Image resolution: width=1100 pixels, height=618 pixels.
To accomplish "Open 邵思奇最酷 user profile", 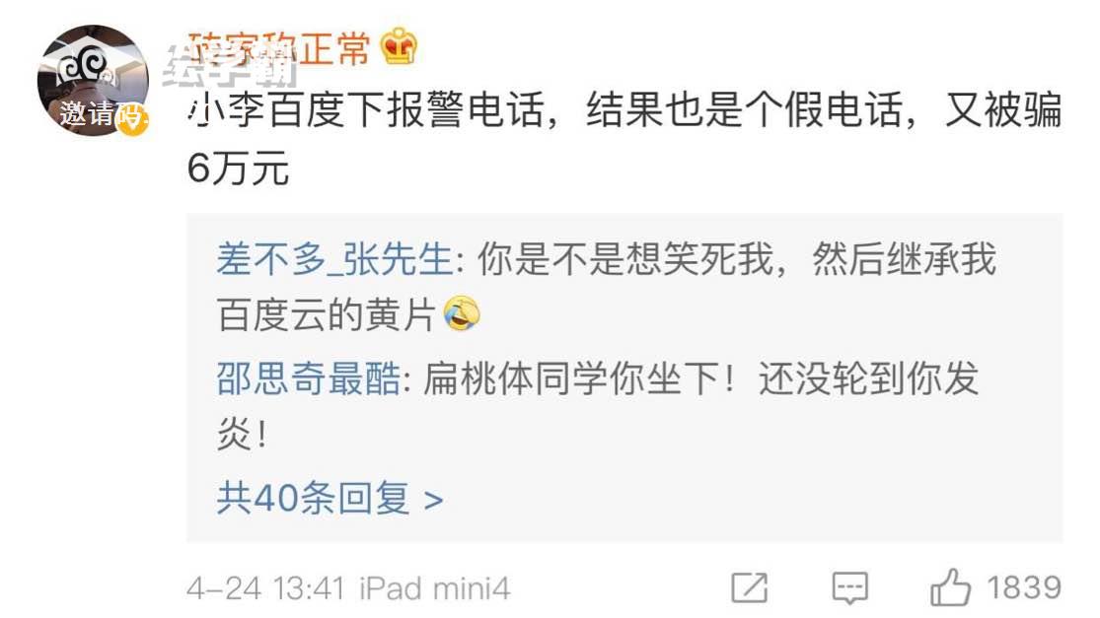I will coord(308,378).
